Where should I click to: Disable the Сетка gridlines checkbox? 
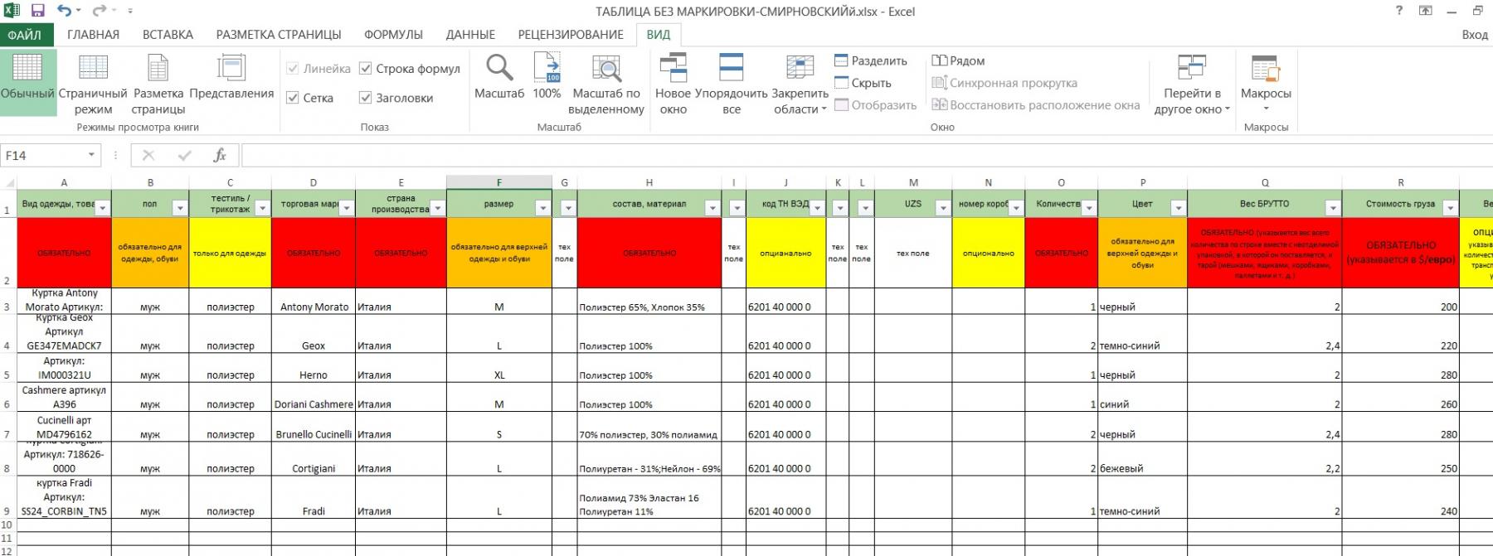coord(292,98)
